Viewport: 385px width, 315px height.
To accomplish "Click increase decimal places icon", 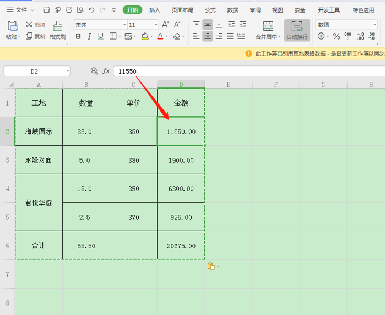I will (x=360, y=36).
